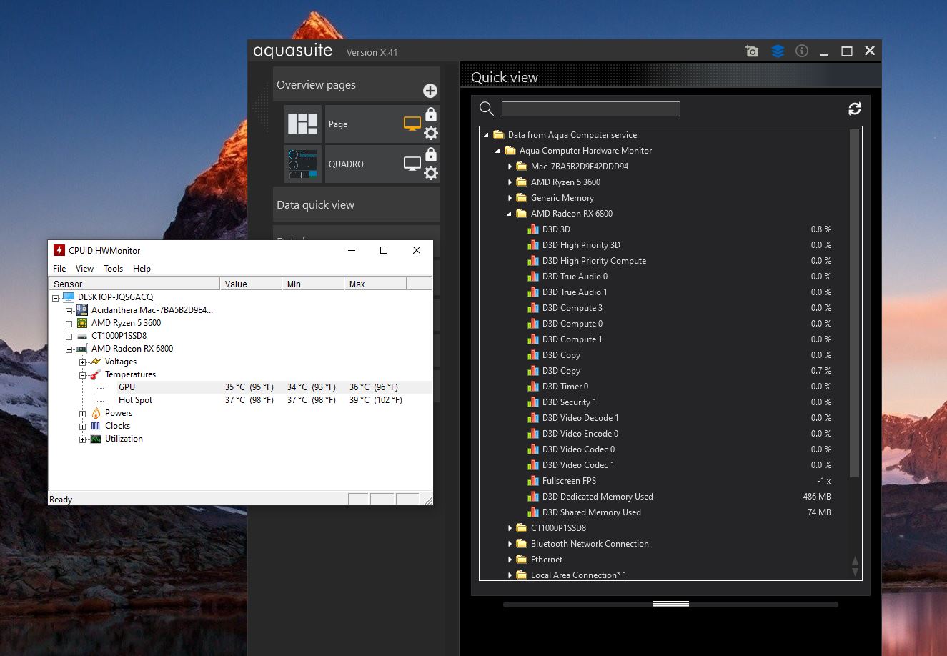Toggle the lock on the QUADRO page
Viewport: 947px width, 656px height.
pyautogui.click(x=431, y=155)
